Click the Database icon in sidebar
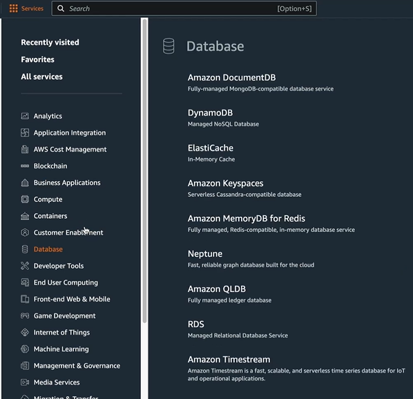The width and height of the screenshot is (413, 399). pyautogui.click(x=25, y=249)
